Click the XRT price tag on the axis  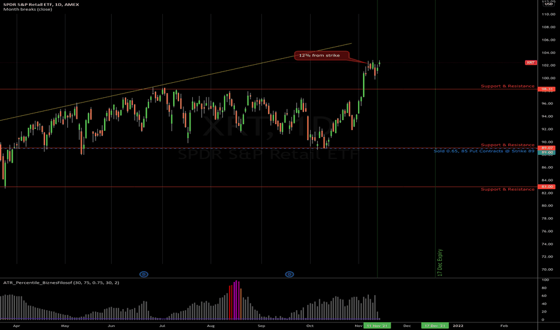[531, 62]
